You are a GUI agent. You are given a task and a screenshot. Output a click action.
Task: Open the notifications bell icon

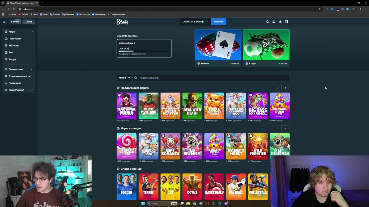(x=280, y=22)
